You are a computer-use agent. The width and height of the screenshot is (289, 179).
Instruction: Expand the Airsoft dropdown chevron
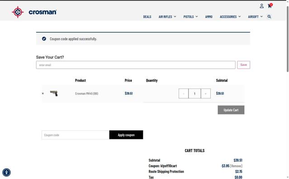coord(261,17)
